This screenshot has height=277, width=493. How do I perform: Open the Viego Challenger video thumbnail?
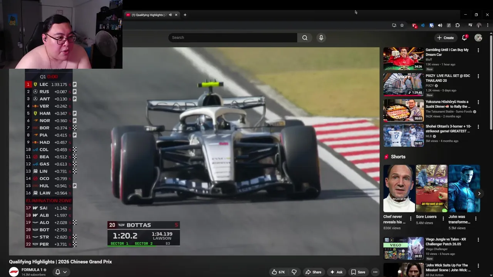(x=403, y=248)
